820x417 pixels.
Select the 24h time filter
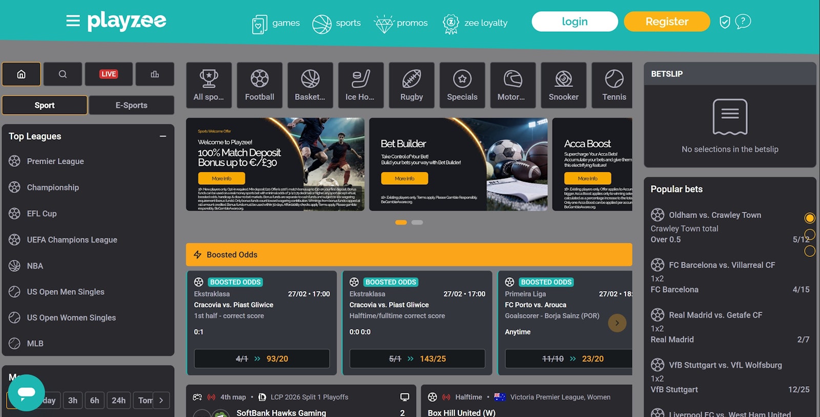(x=118, y=400)
